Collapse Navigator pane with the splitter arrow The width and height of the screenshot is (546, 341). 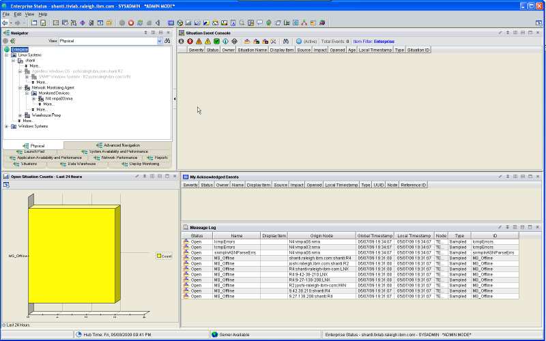point(175,99)
